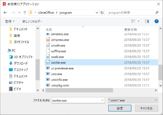
Task: Open ビデオ in the sidebar
Action: coord(15,89)
